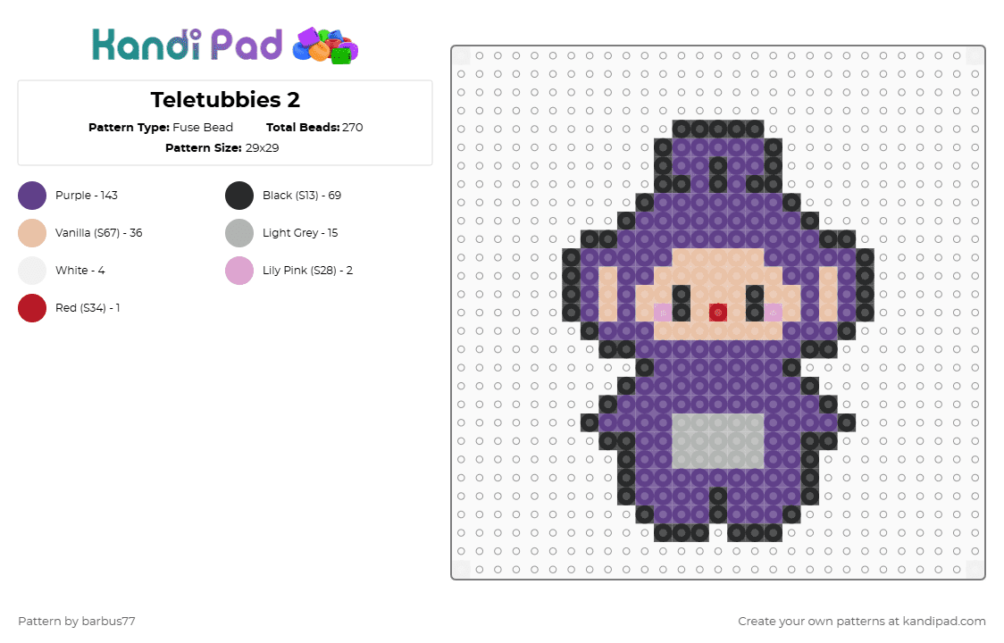This screenshot has height=643, width=1004.
Task: Select the White color swatch
Action: pyautogui.click(x=32, y=271)
